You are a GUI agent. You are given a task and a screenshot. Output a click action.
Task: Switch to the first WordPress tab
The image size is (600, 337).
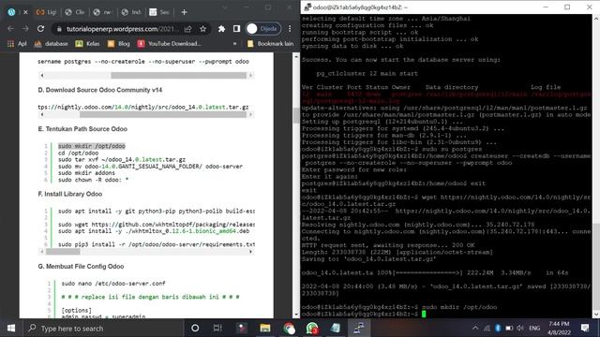tap(12, 12)
